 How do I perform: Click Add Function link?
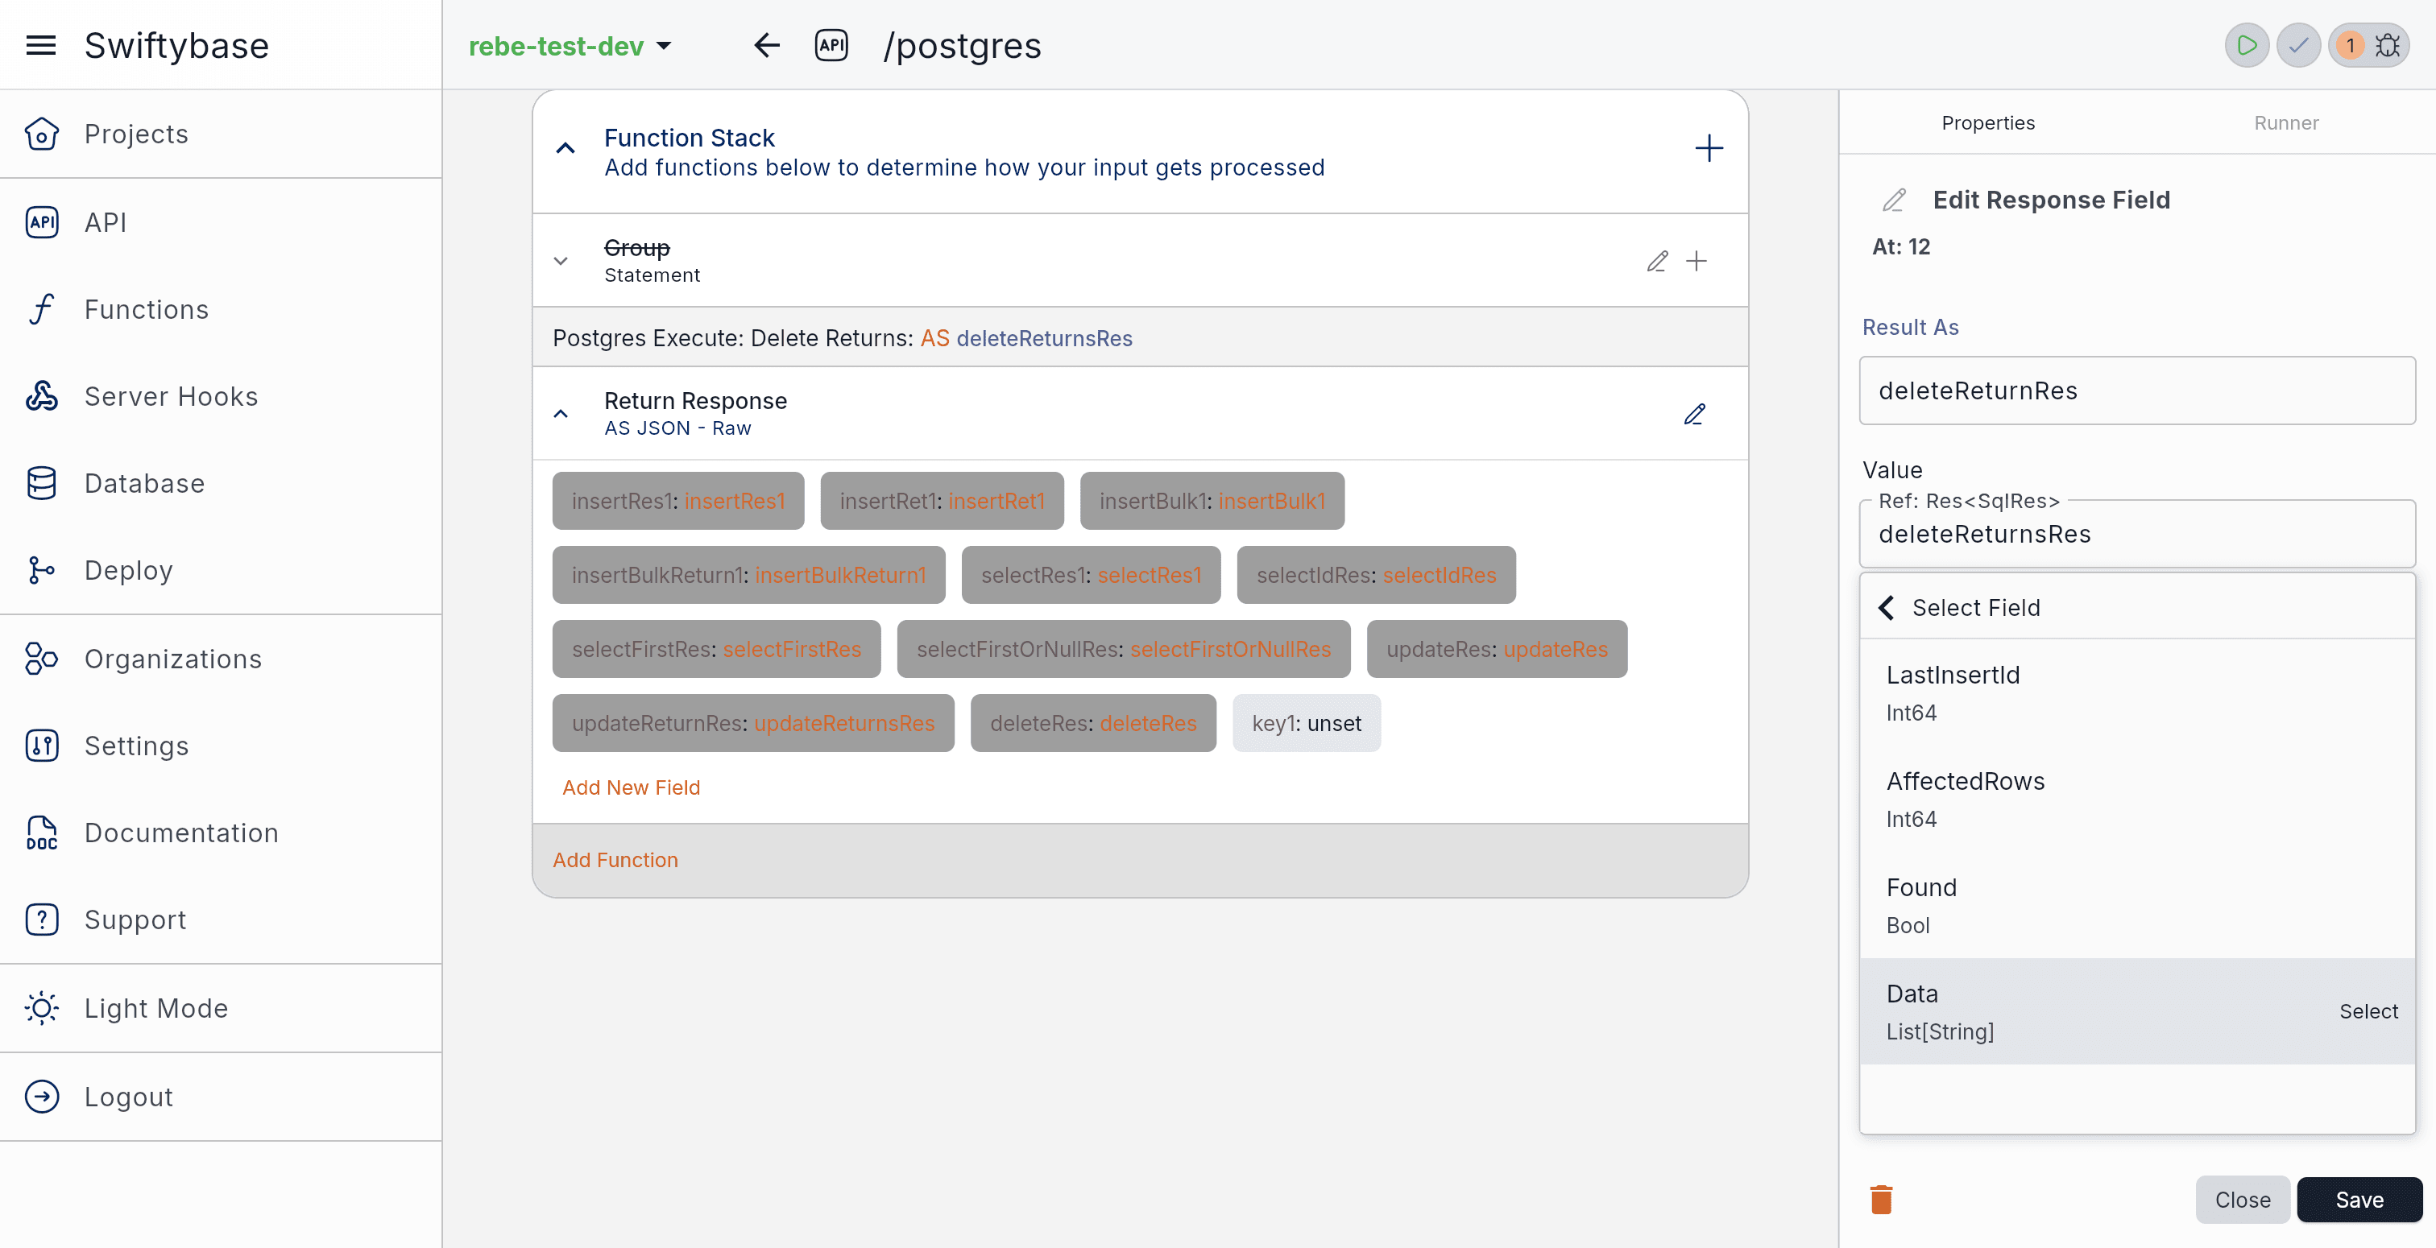[615, 859]
